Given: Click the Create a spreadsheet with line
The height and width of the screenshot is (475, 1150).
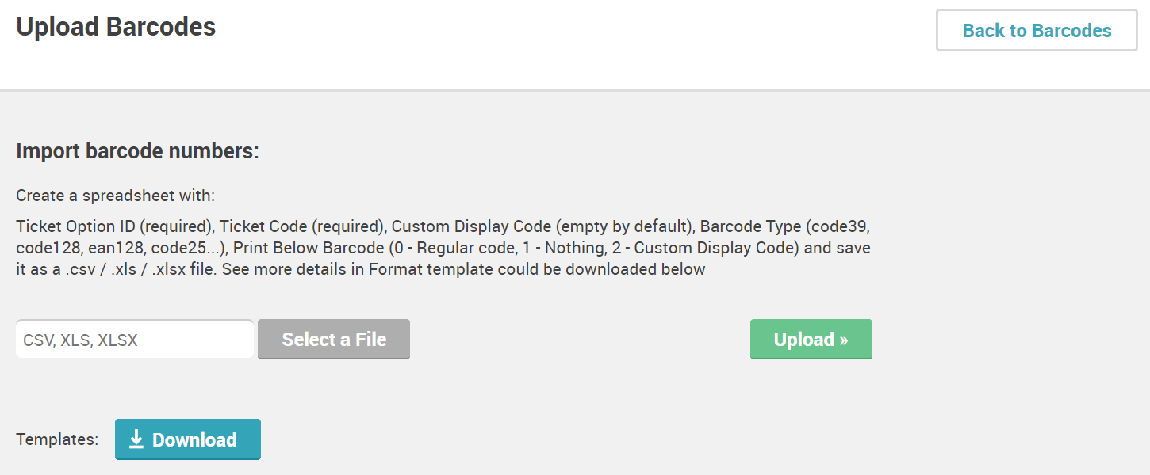Looking at the screenshot, I should [x=116, y=196].
